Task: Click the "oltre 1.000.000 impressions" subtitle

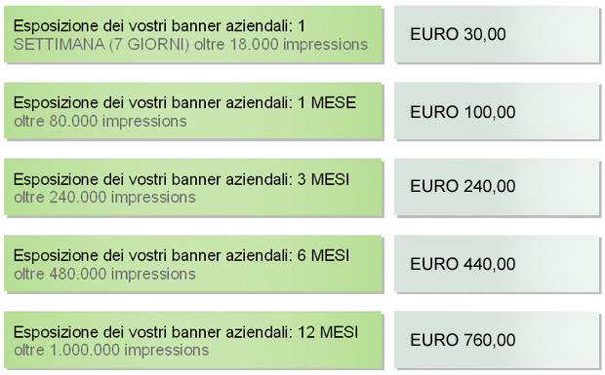Action: click(x=111, y=351)
